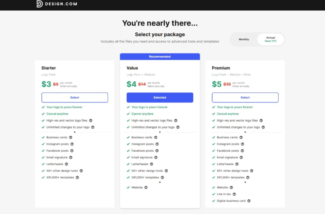325x214 pixels.
Task: Select the Premium package
Action: tap(245, 97)
